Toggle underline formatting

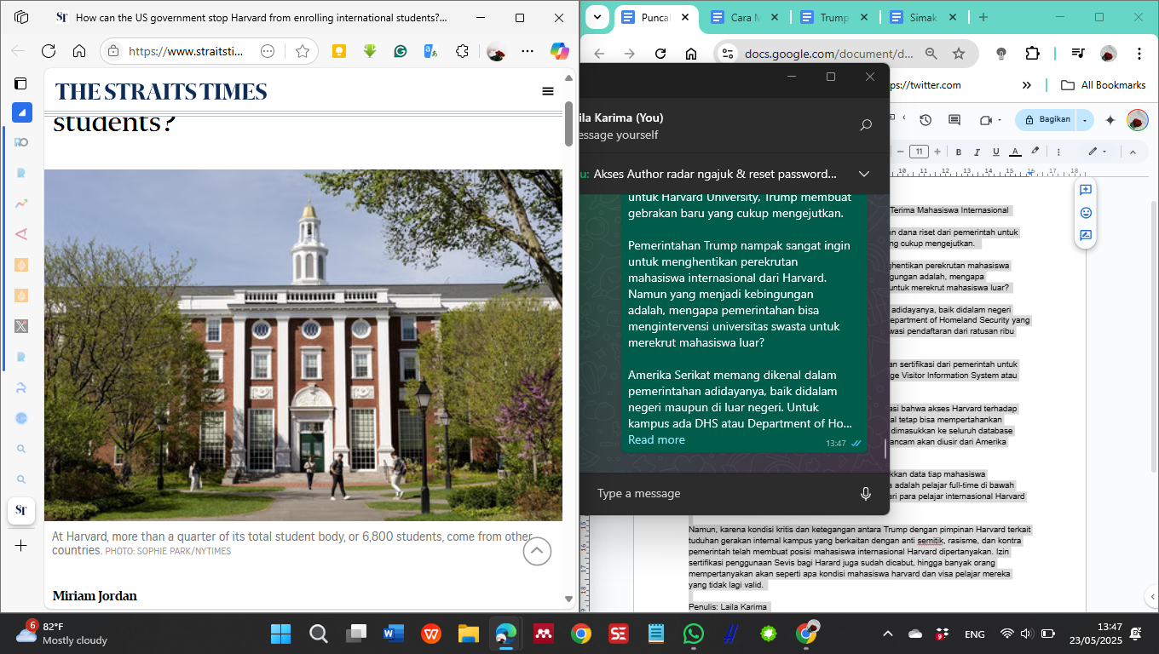[x=995, y=152]
